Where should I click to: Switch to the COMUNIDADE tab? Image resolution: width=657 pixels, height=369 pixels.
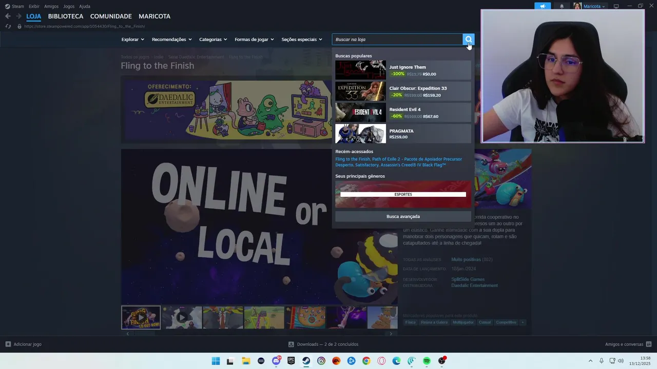[111, 16]
